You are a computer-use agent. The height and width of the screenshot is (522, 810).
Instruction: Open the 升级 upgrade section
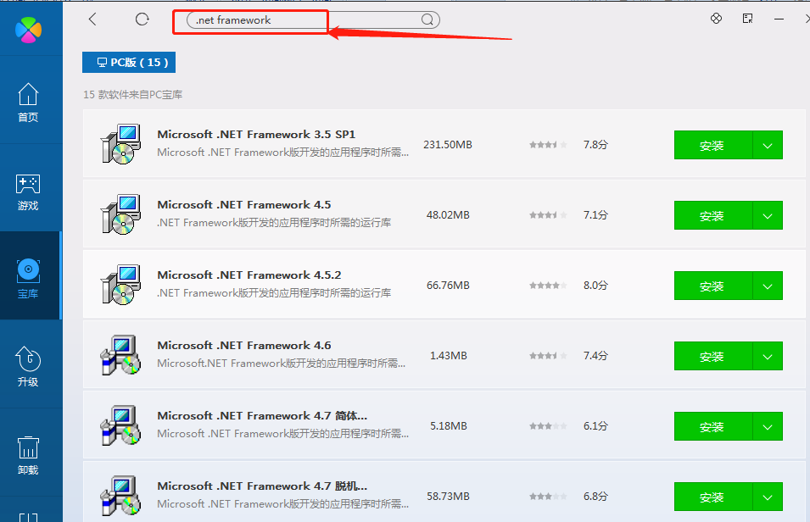point(28,367)
